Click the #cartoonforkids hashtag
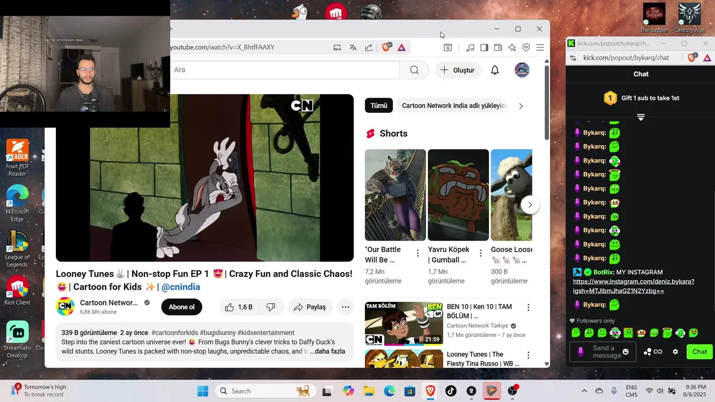The image size is (715, 402). (174, 333)
